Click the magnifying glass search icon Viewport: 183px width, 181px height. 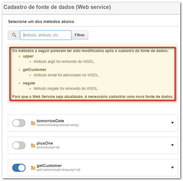pyautogui.click(x=14, y=35)
